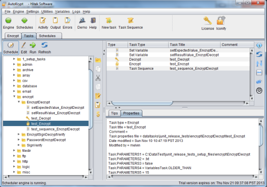Launch the Demo icon
Screen dimensions: 267x187
(x=82, y=20)
